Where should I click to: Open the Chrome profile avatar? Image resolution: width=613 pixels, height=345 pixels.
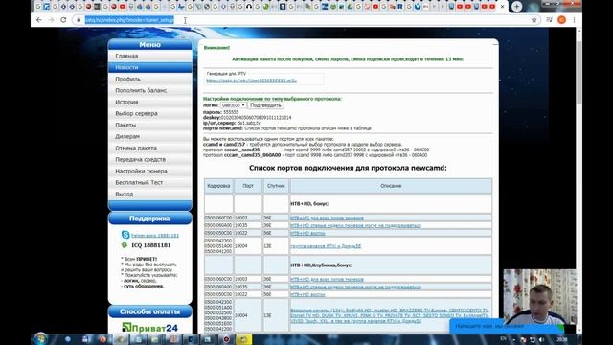click(562, 20)
